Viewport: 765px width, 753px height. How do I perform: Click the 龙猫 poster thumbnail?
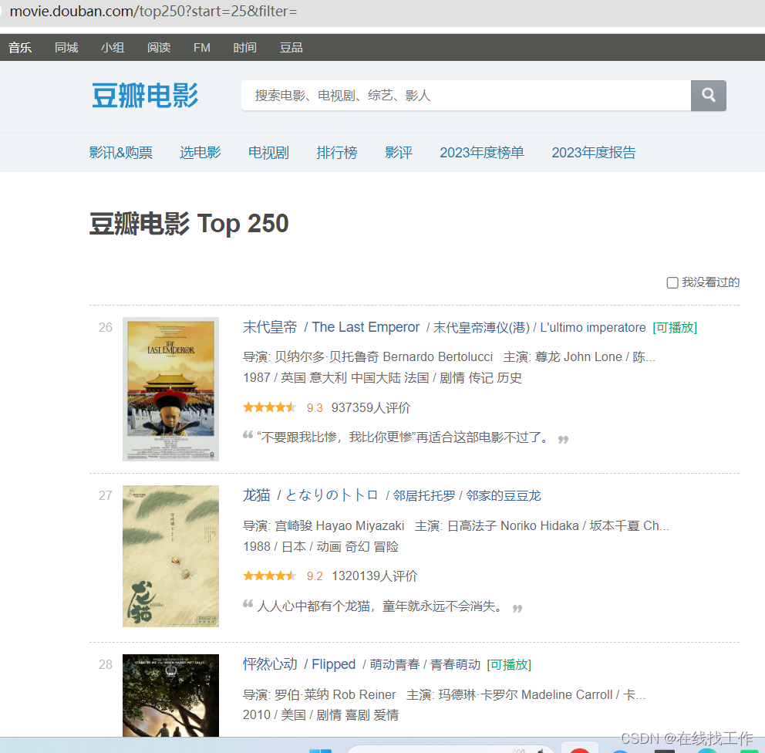(170, 555)
